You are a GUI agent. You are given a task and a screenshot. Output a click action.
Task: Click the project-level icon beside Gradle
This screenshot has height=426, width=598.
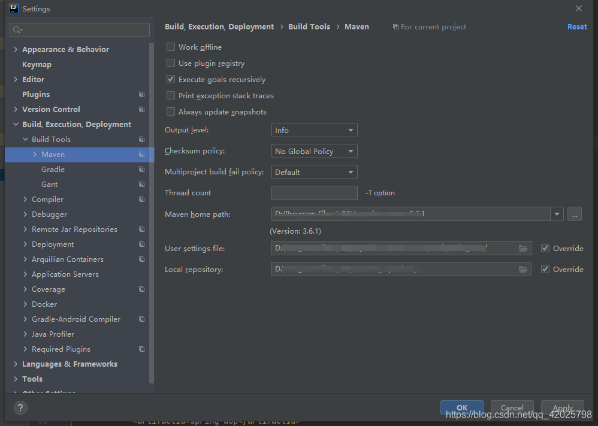coord(141,169)
